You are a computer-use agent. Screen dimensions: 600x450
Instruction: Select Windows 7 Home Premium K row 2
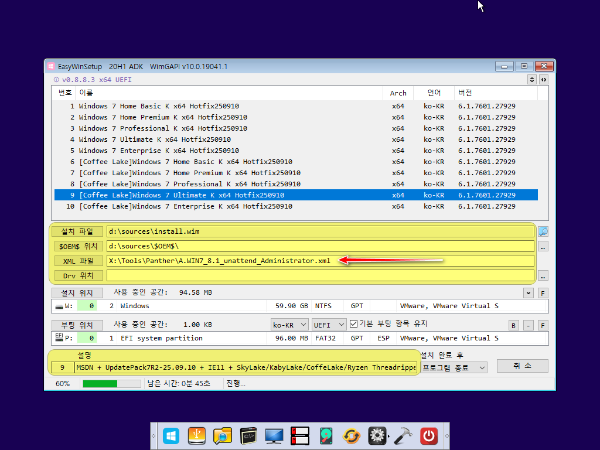click(296, 117)
